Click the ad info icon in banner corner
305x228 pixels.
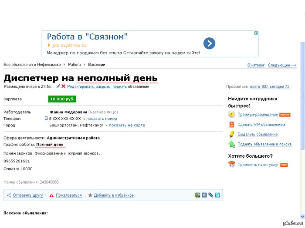pos(256,33)
